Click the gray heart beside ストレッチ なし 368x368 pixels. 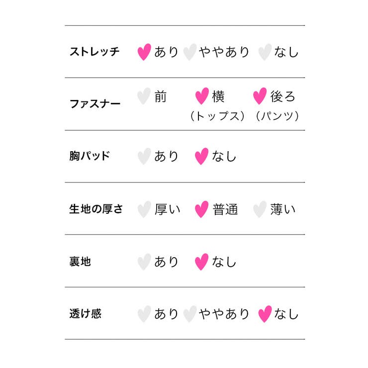click(x=265, y=52)
